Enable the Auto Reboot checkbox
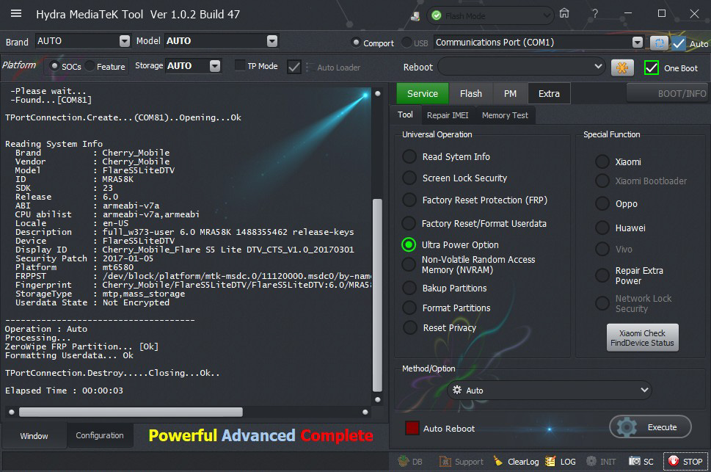Viewport: 711px width, 472px height. point(412,429)
